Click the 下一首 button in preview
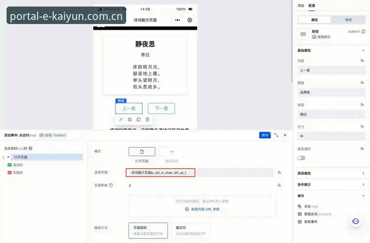The height and width of the screenshot is (243, 370). pyautogui.click(x=161, y=109)
